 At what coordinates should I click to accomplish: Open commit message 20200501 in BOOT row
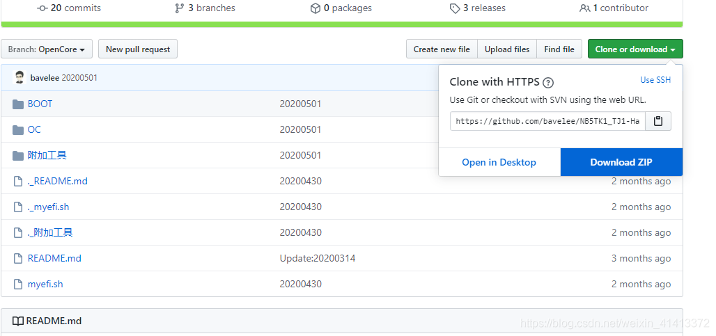point(300,104)
